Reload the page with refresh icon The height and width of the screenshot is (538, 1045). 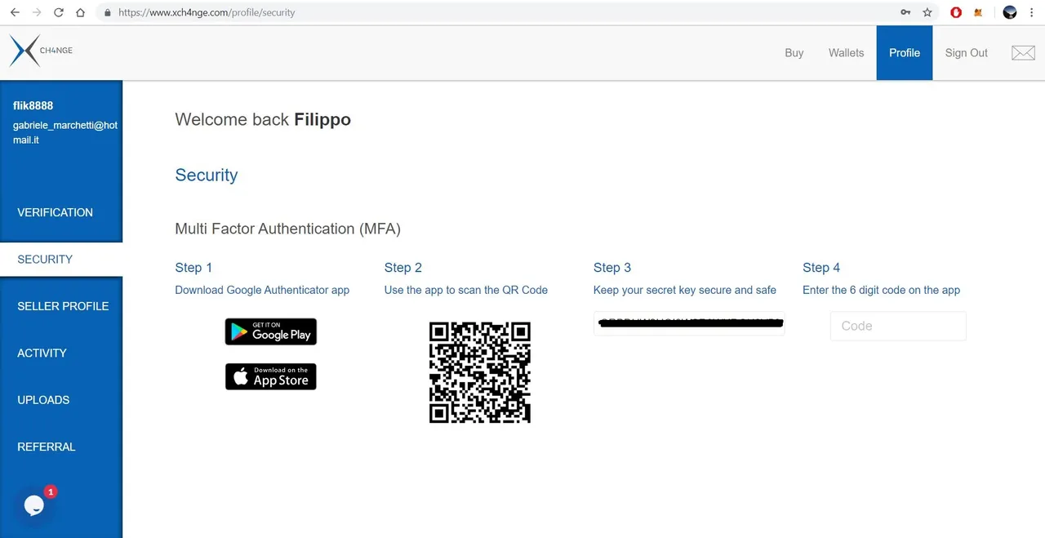pyautogui.click(x=59, y=12)
